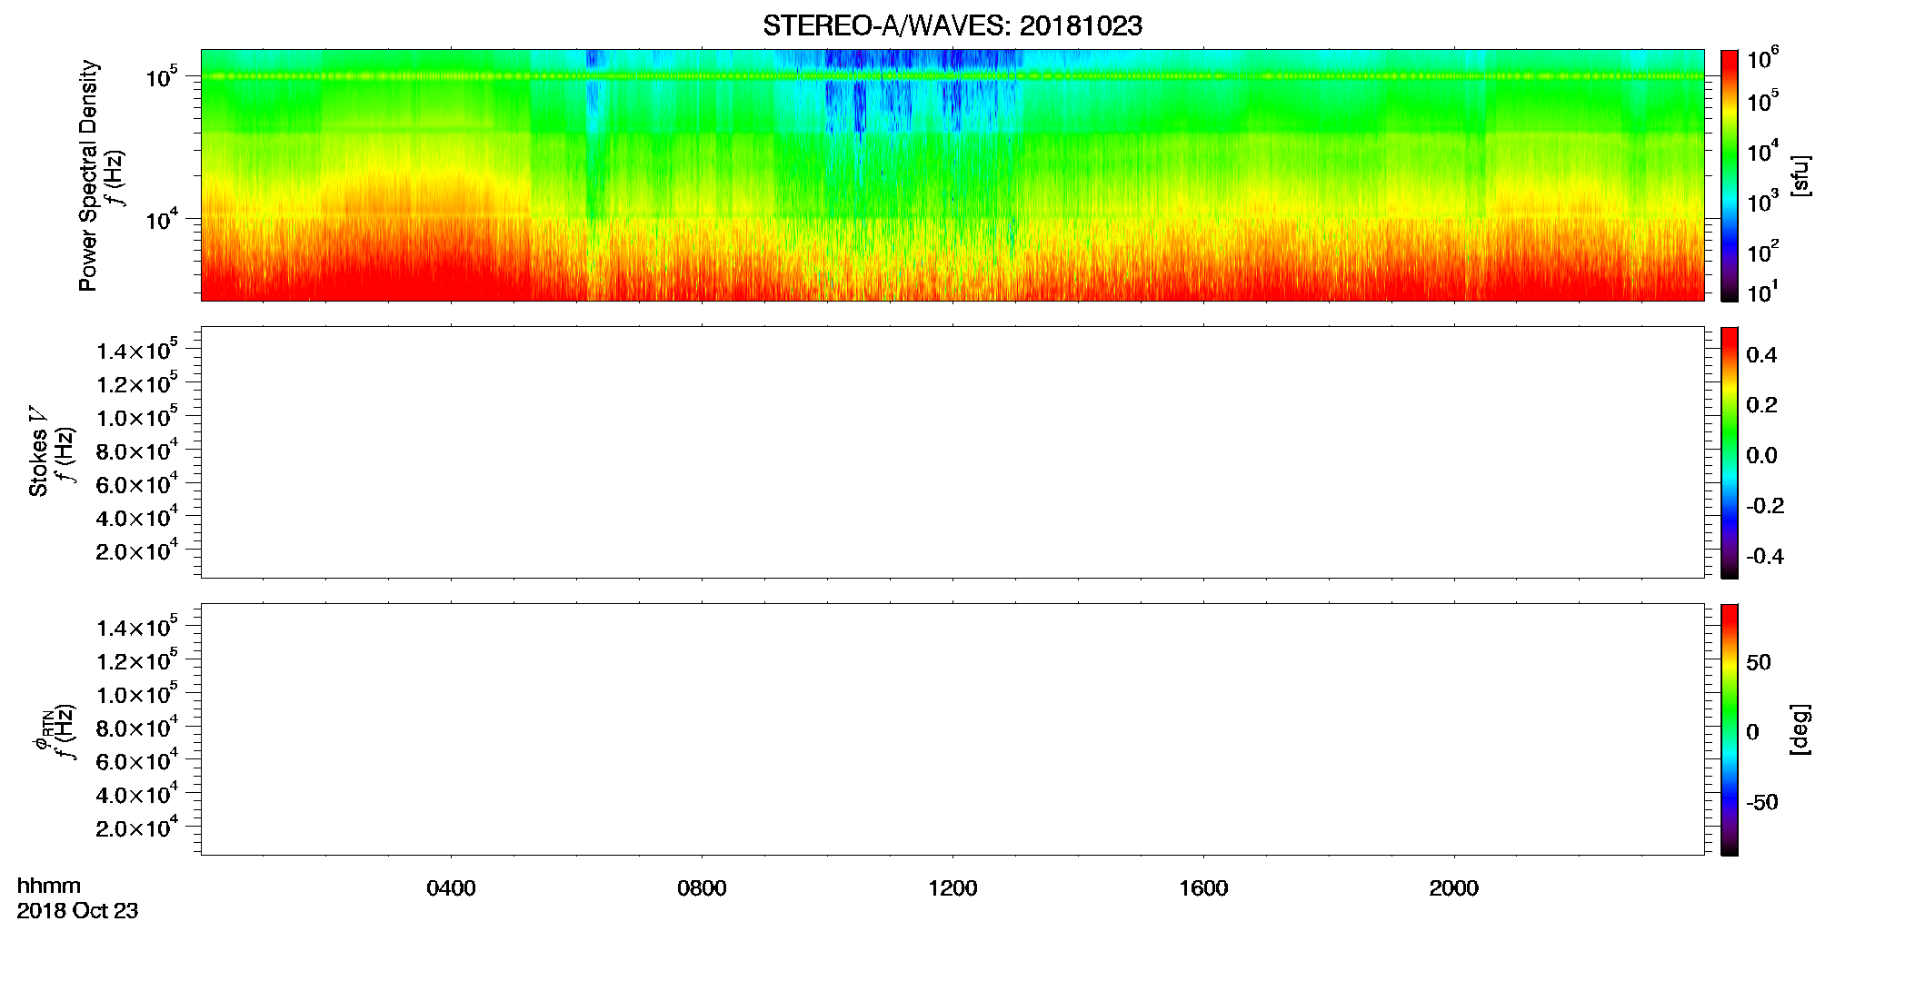Click the hhmm time format label

click(x=49, y=887)
